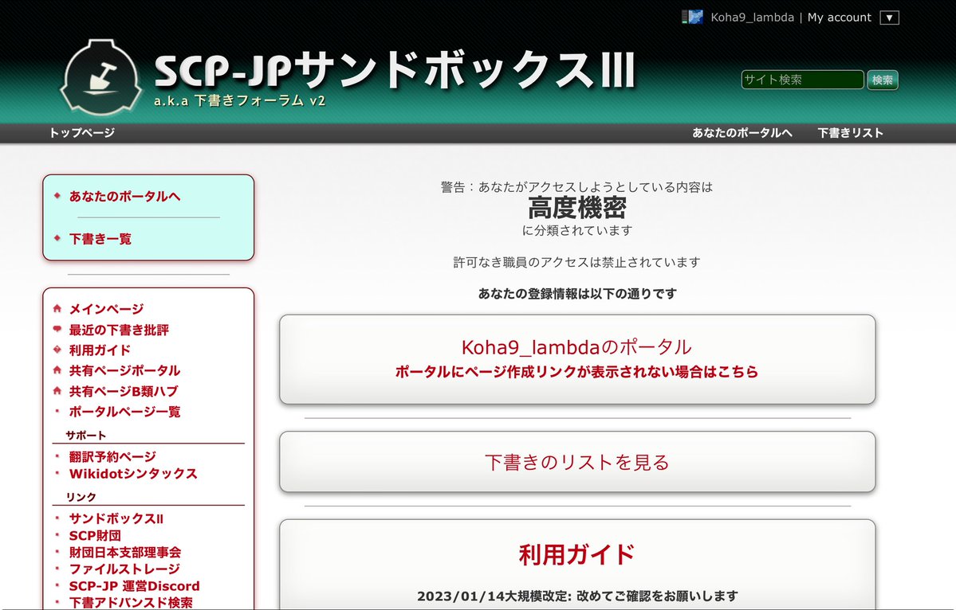Image resolution: width=956 pixels, height=610 pixels.
Task: Open ファイルストレージ sidebar link
Action: pos(124,569)
